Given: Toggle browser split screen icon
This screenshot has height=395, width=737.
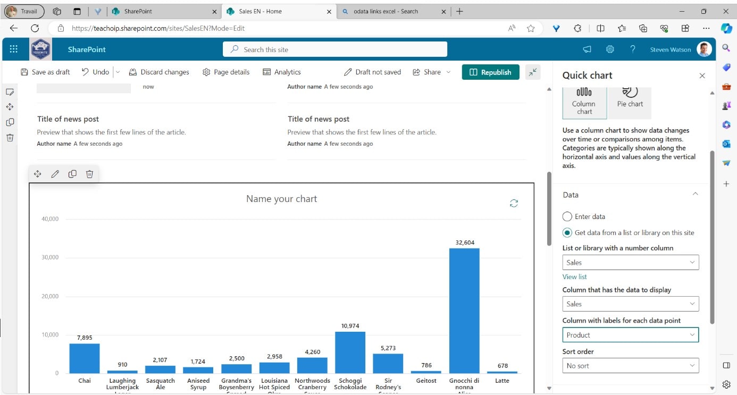Looking at the screenshot, I should coord(600,28).
